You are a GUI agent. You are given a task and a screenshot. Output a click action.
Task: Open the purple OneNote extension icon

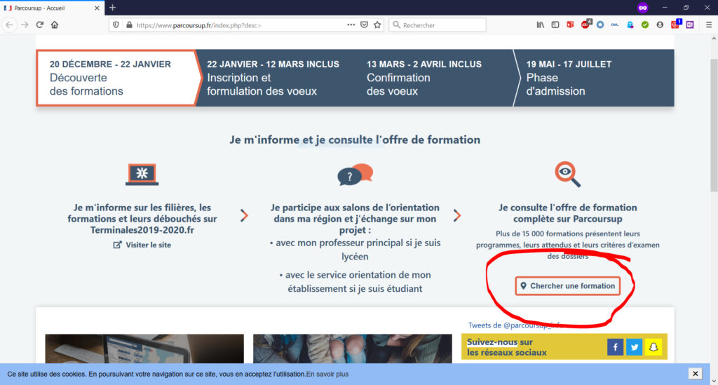coord(690,25)
